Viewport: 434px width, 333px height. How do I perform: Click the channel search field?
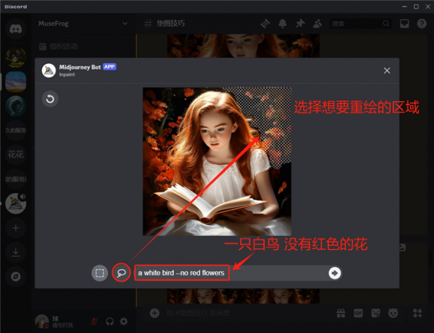coord(361,24)
